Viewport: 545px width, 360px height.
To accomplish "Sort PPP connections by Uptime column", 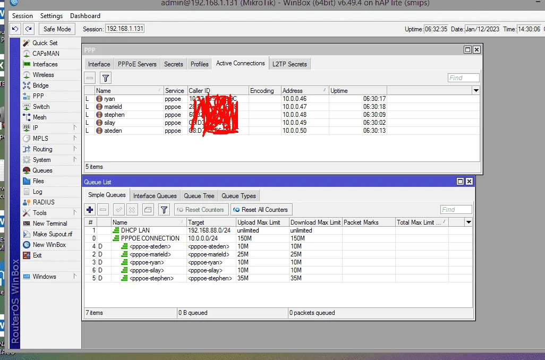I will click(x=357, y=91).
